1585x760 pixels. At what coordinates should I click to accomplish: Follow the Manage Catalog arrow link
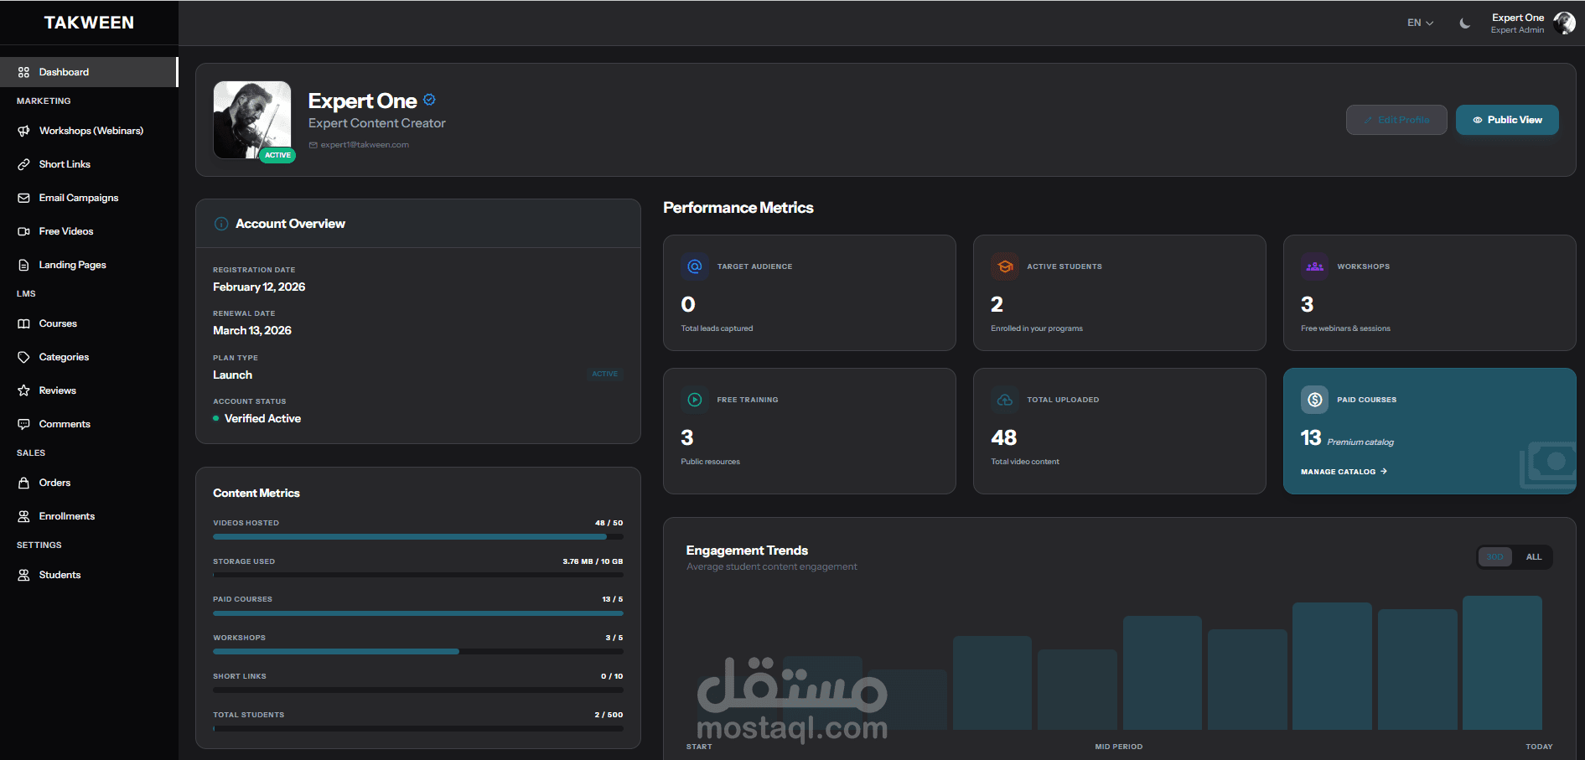pos(1344,472)
